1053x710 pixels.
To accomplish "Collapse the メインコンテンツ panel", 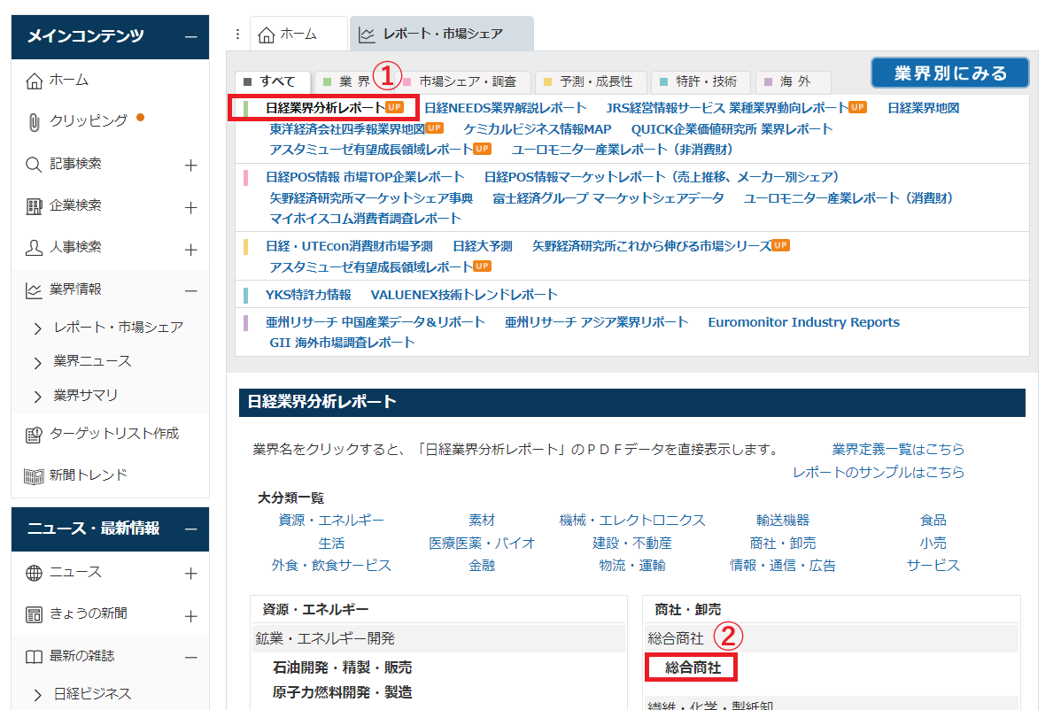I will [190, 36].
